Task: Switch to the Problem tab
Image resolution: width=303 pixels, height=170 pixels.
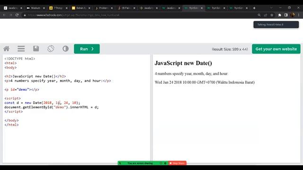Action: click(x=103, y=8)
